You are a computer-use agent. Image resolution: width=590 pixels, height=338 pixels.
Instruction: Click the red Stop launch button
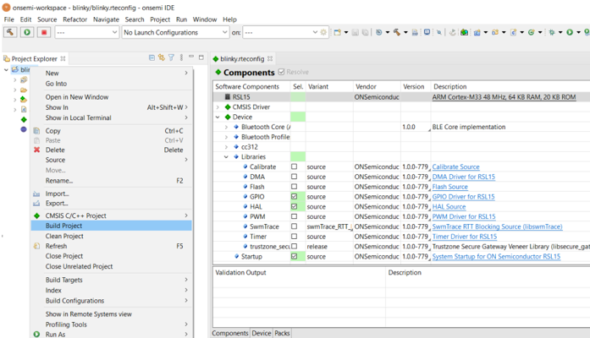[44, 32]
